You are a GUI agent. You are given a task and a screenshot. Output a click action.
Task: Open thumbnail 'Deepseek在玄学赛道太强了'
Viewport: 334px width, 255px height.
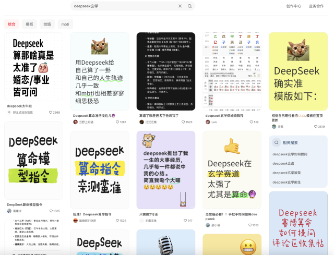(x=232, y=170)
